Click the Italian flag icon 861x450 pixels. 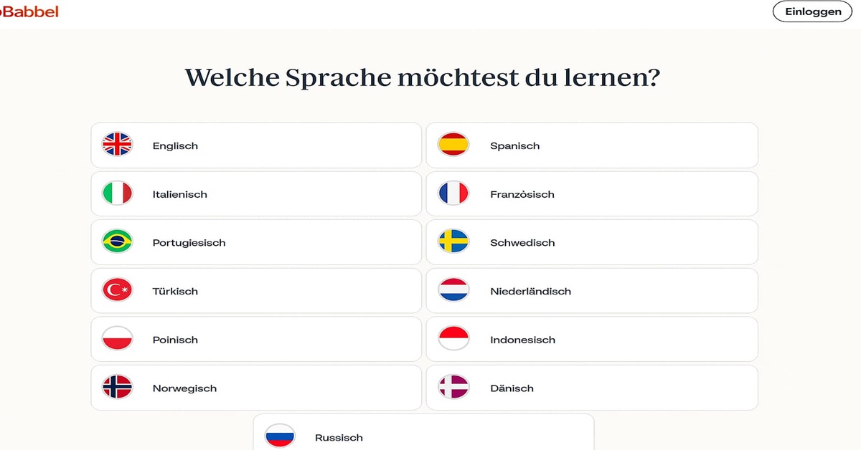[117, 193]
